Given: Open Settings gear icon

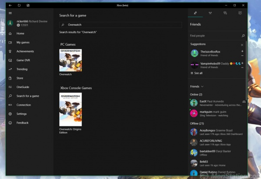Looking at the screenshot, I should (10, 114).
